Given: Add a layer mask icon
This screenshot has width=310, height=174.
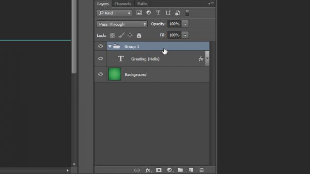Looking at the screenshot, I should tap(158, 170).
